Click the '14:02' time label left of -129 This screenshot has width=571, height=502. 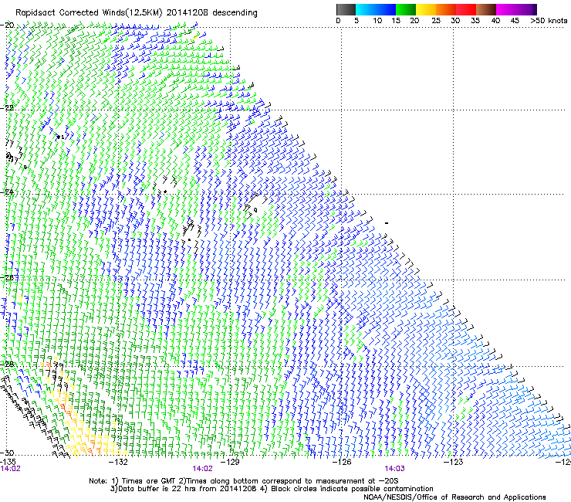[x=202, y=469]
